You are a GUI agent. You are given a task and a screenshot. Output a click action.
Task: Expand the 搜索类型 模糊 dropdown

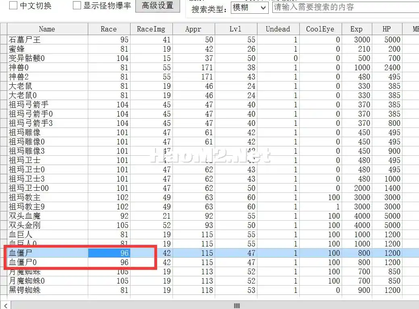[249, 8]
